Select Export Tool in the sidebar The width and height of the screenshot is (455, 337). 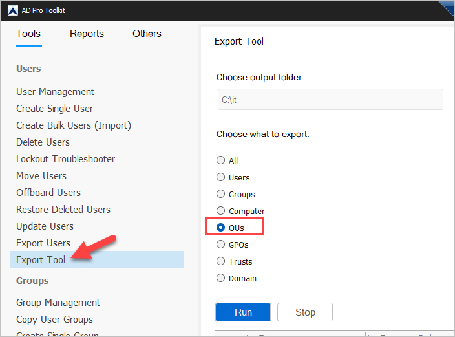(41, 260)
